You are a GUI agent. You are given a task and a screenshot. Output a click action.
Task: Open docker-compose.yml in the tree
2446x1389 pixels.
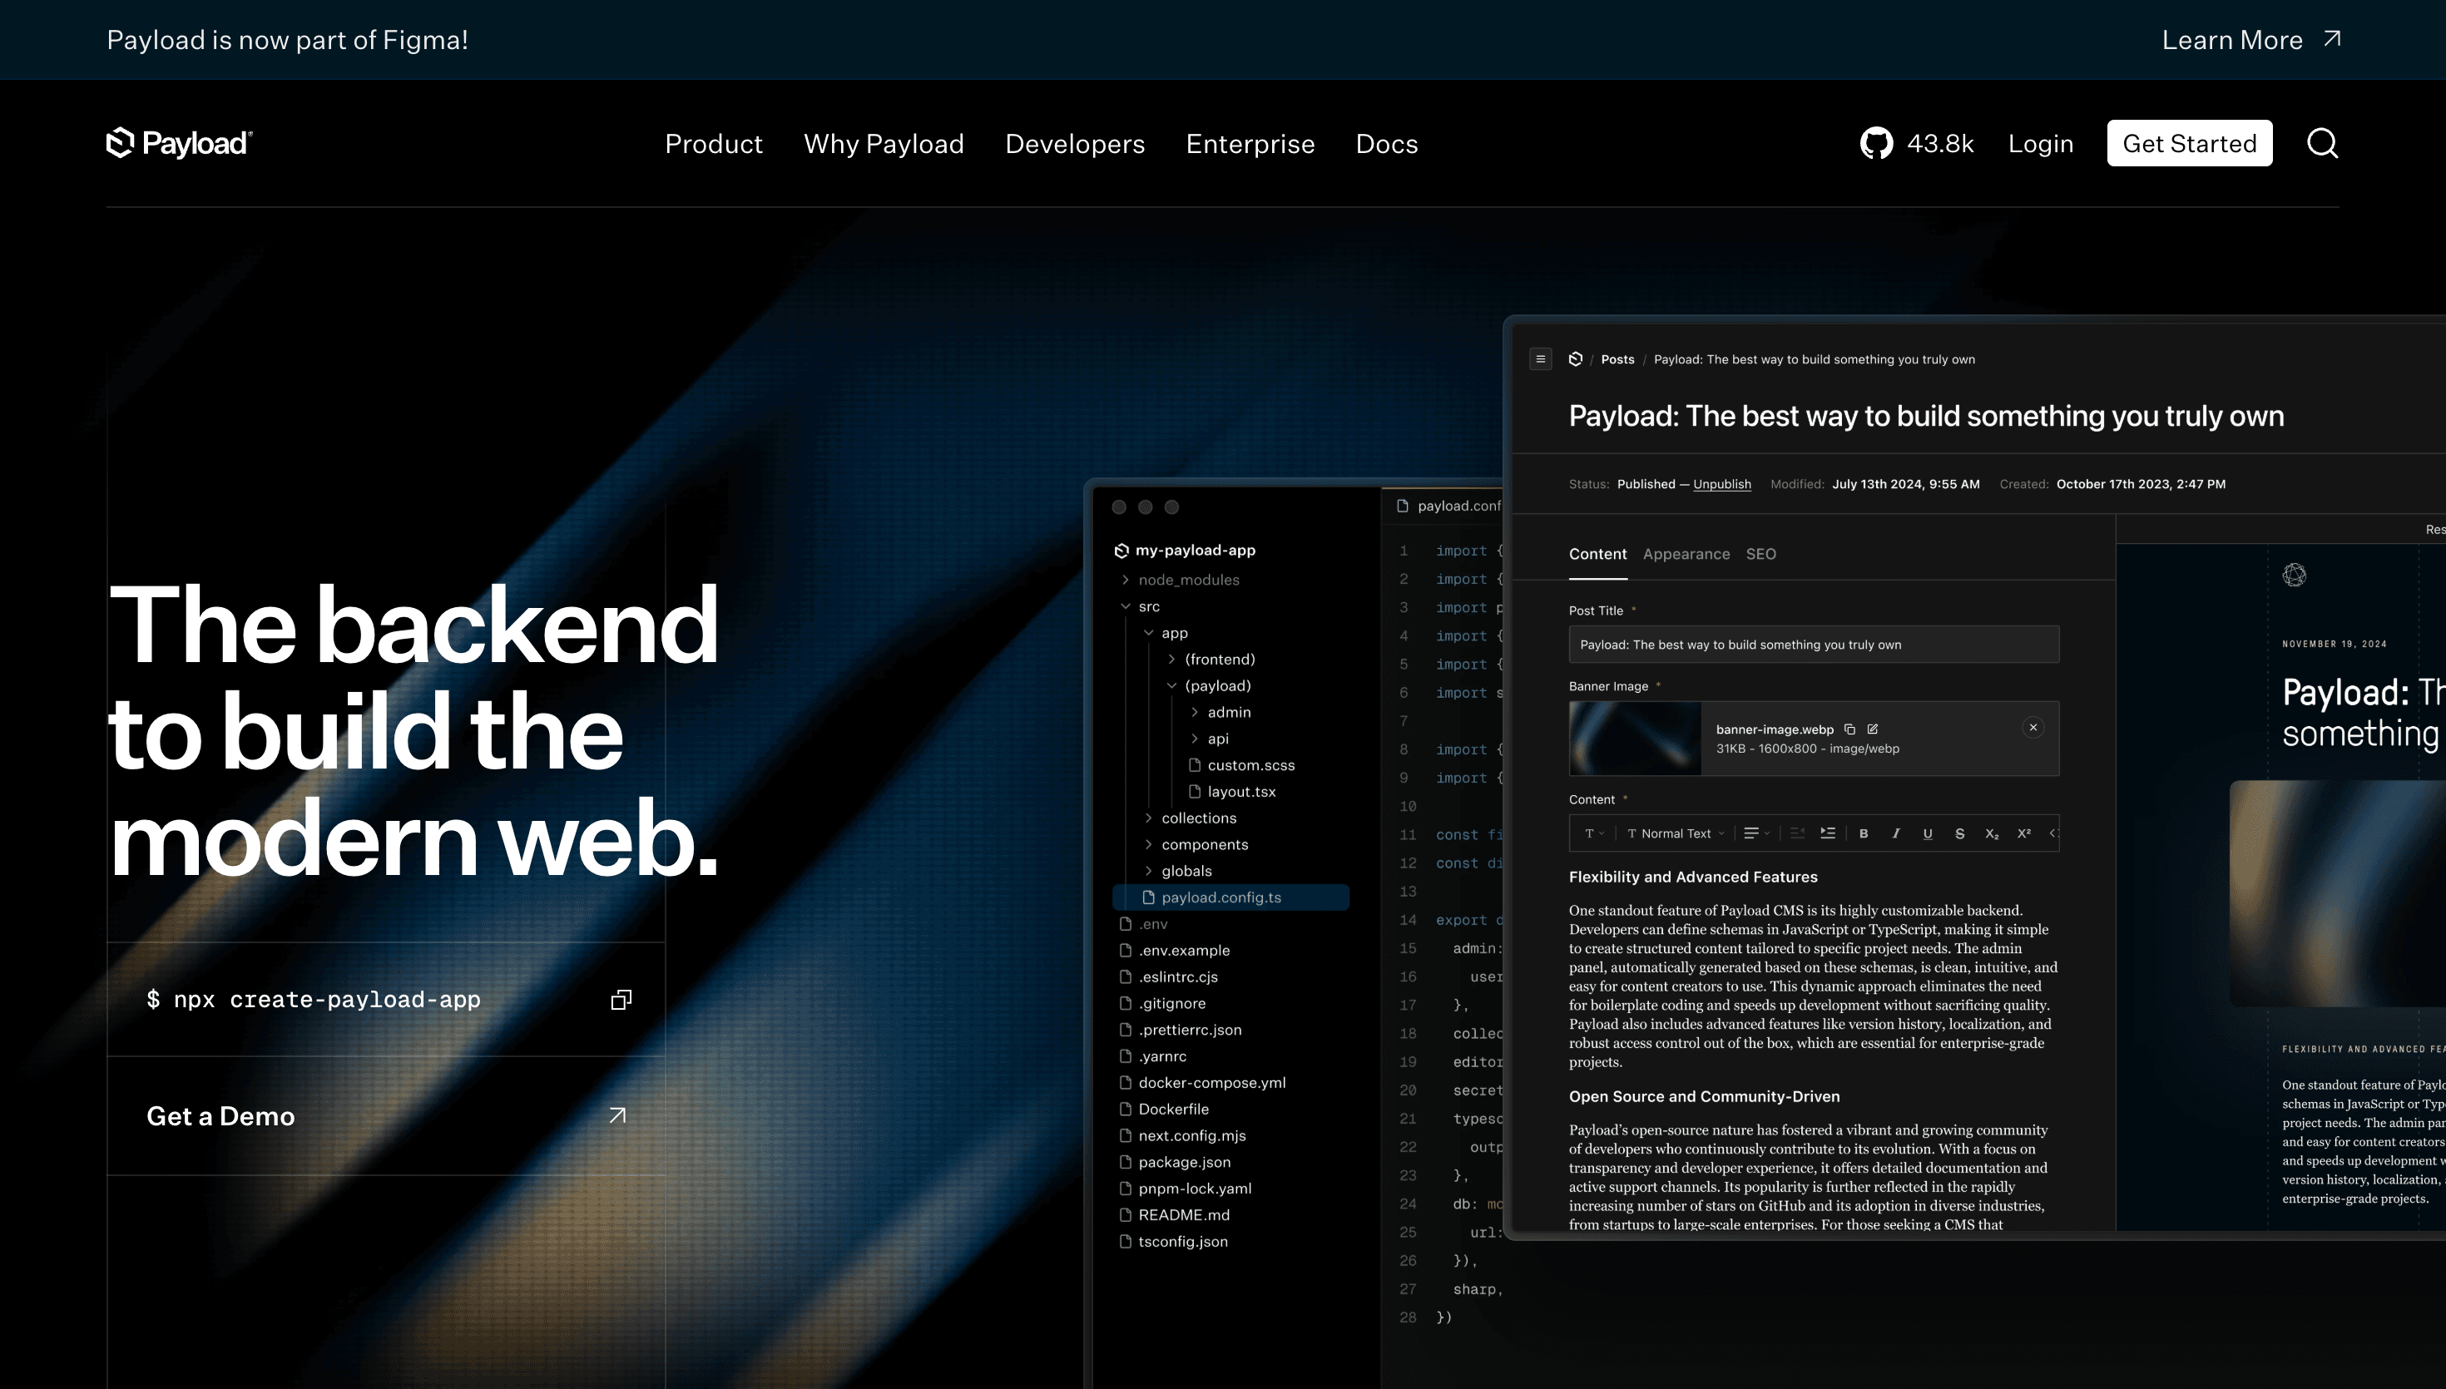[x=1202, y=1082]
